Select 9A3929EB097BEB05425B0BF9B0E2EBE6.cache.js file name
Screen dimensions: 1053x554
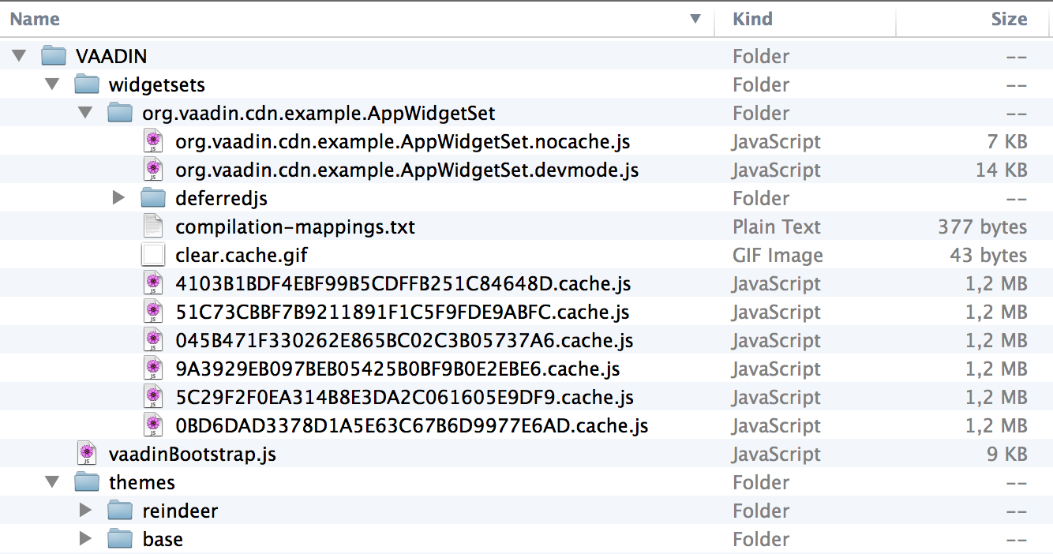(x=398, y=369)
